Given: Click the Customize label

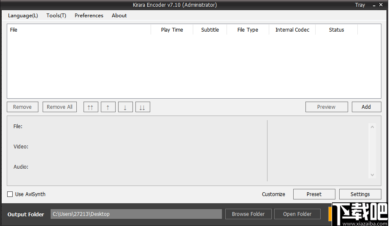Looking at the screenshot, I should coord(273,194).
